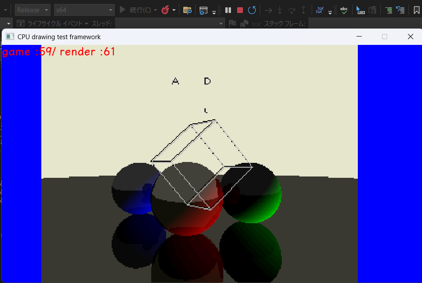Click the indented lines toolbar icon
This screenshot has width=422, height=283.
pos(389,10)
